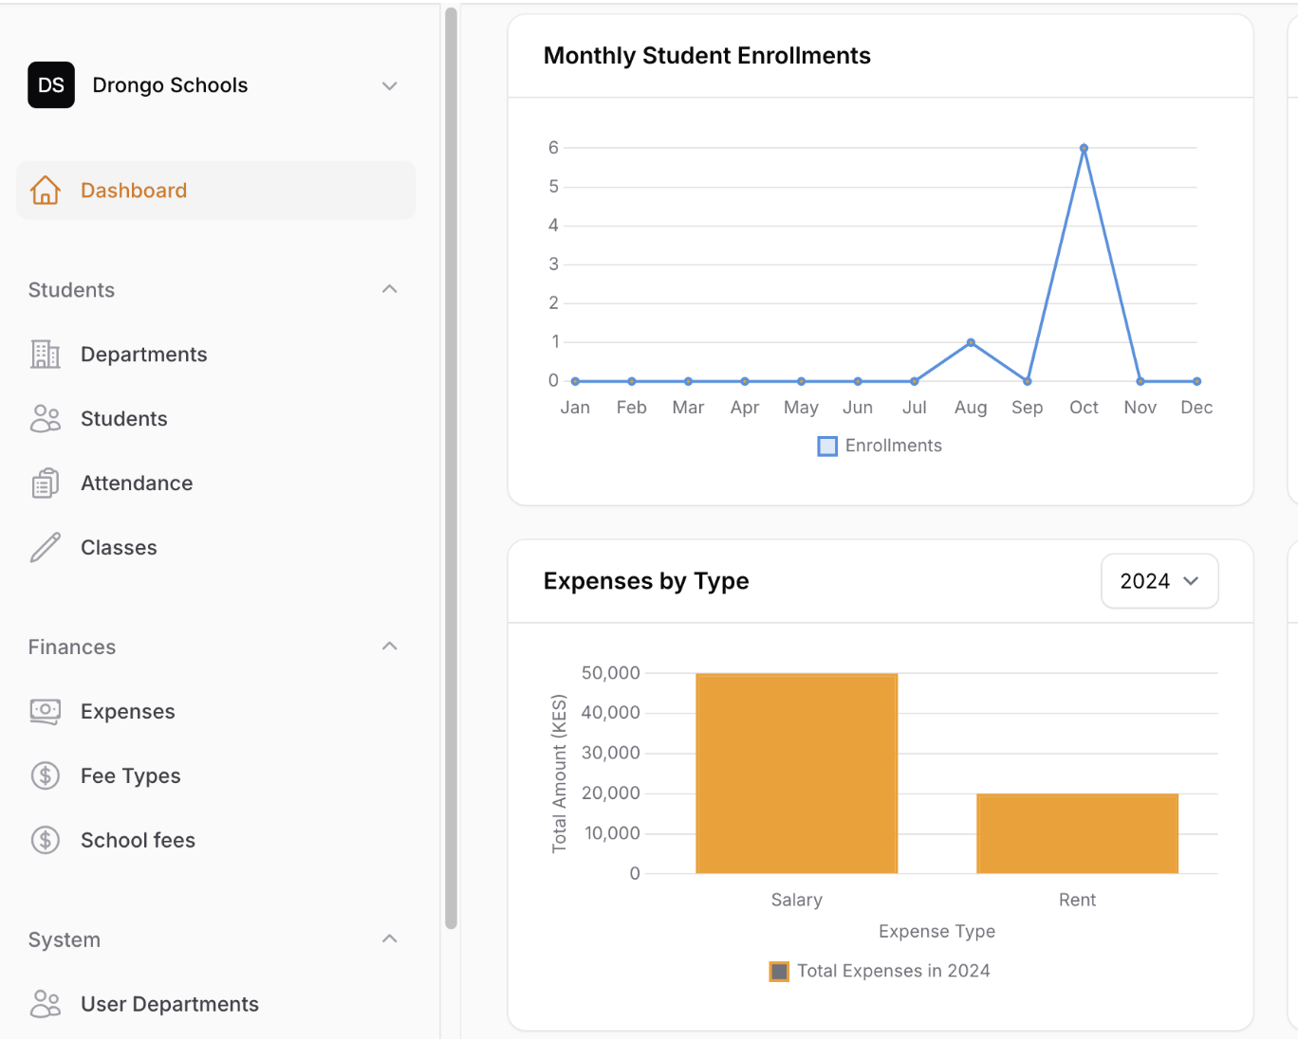This screenshot has width=1298, height=1039.
Task: Click the Students people icon
Action: [x=45, y=419]
